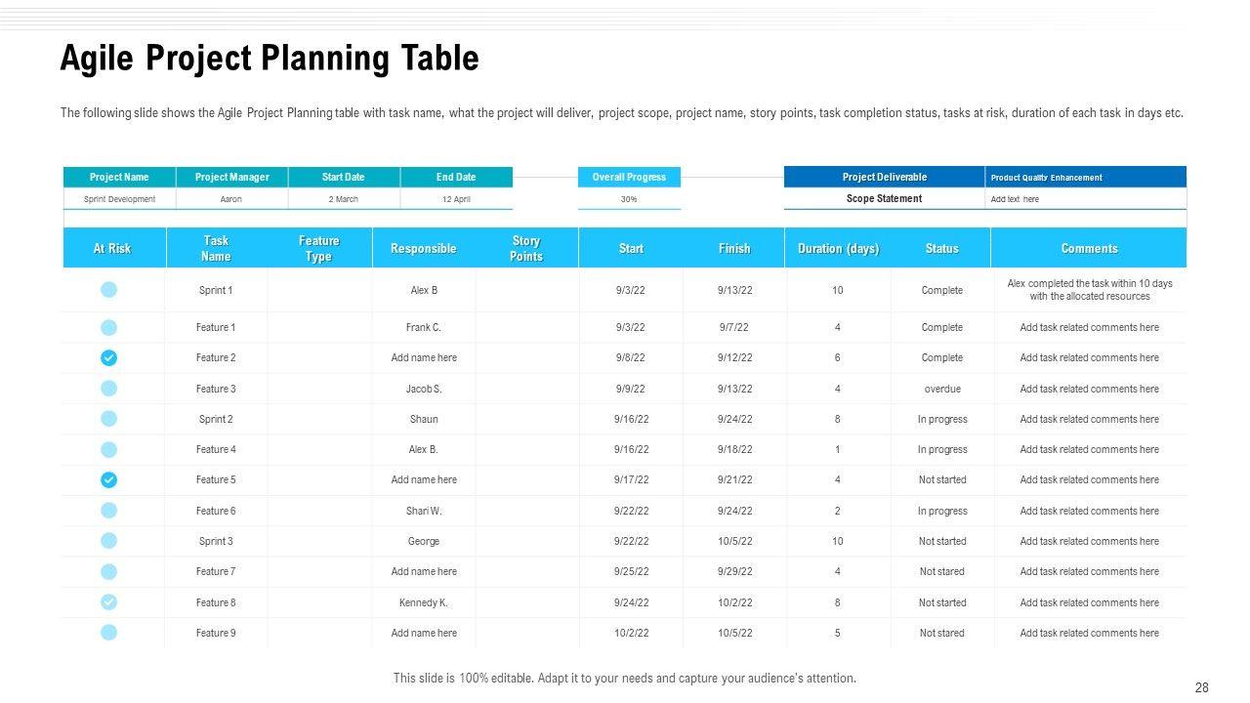1250x703 pixels.
Task: Uncheck the At Risk indicator for Feature 5
Action: click(x=109, y=480)
